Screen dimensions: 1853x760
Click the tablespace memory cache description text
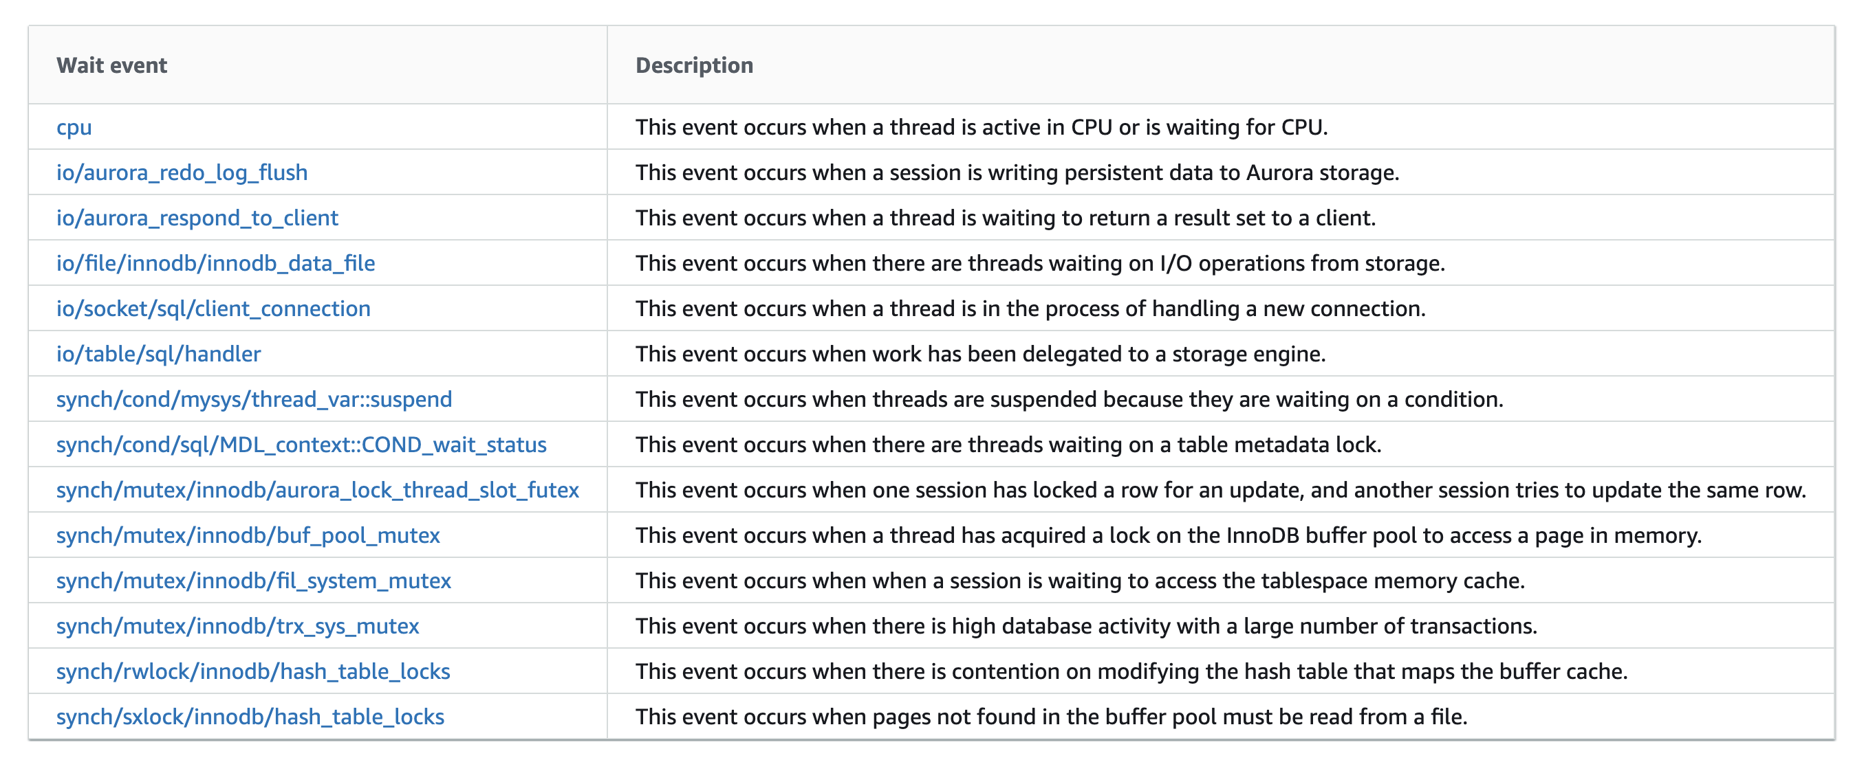click(1080, 580)
